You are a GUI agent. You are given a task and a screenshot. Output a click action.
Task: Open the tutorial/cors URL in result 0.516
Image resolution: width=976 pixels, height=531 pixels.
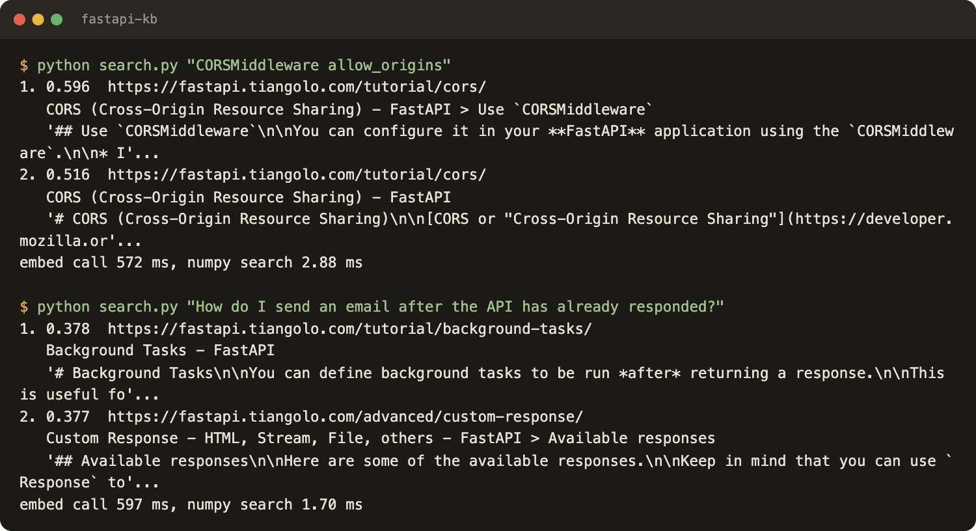(x=297, y=175)
